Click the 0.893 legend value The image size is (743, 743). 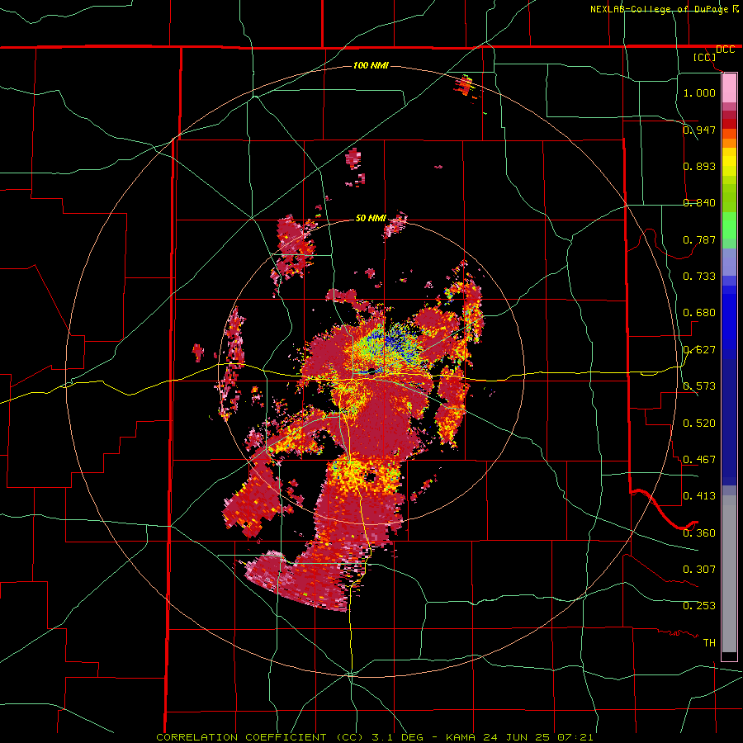[x=699, y=166]
